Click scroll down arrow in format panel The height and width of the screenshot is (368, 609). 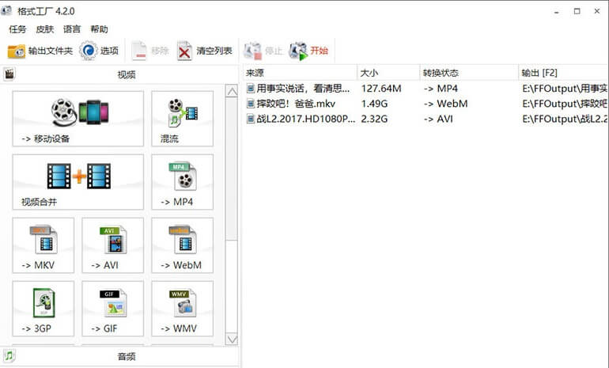pos(232,339)
